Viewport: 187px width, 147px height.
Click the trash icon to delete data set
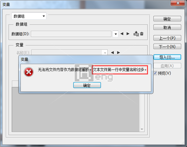click(x=142, y=34)
